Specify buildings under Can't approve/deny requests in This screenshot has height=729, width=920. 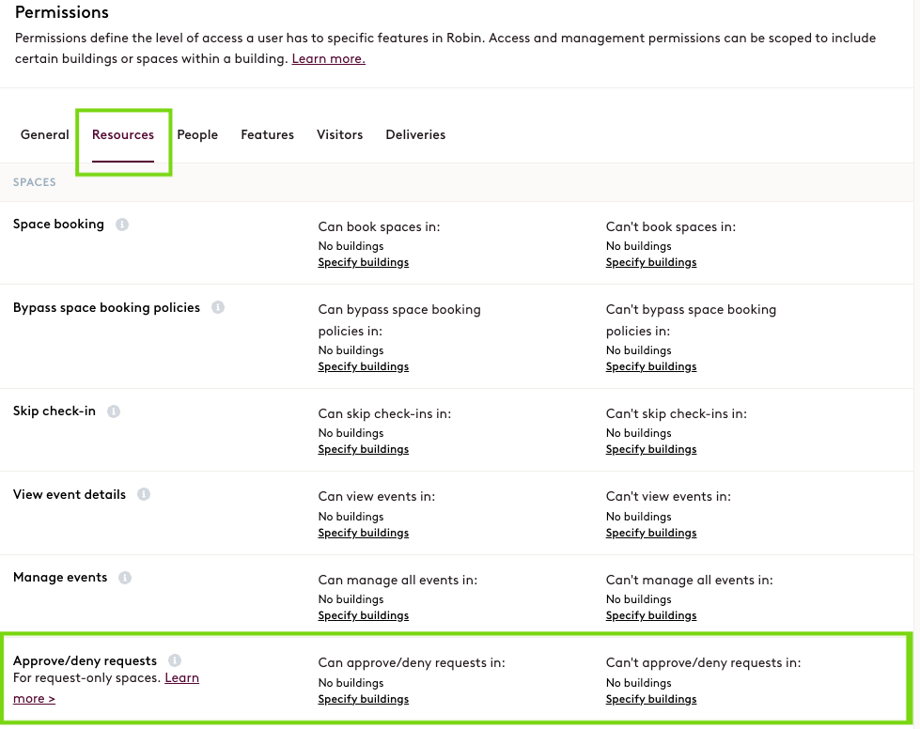[651, 699]
